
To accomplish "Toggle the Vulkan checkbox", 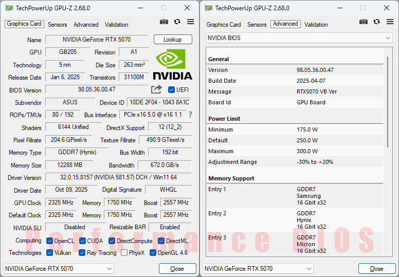I will coord(50,253).
